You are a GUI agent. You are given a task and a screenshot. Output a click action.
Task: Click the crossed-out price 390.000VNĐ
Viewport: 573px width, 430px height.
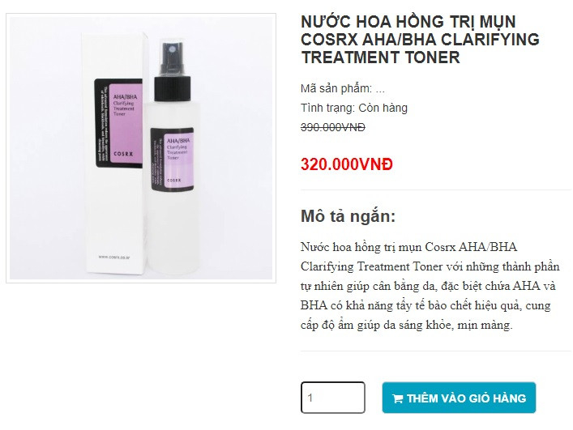click(x=333, y=127)
